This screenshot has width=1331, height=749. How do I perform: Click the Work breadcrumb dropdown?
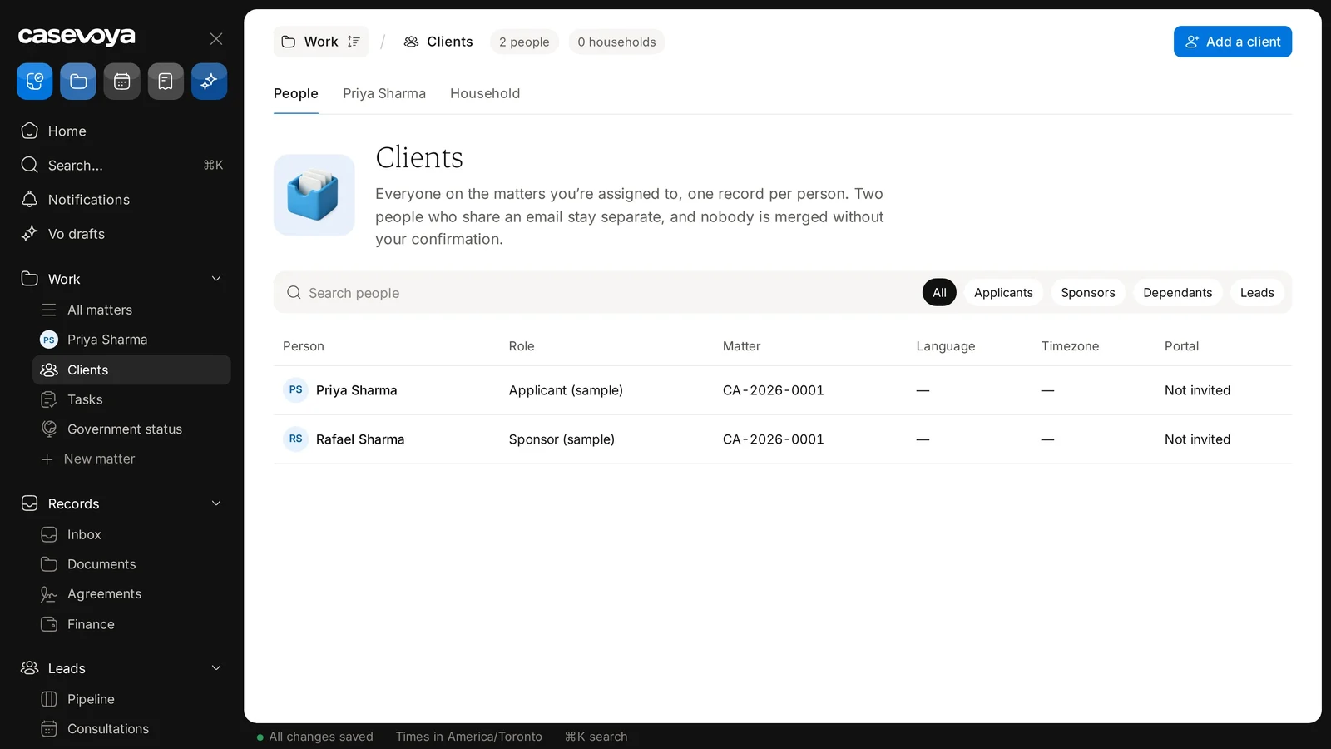click(x=321, y=42)
